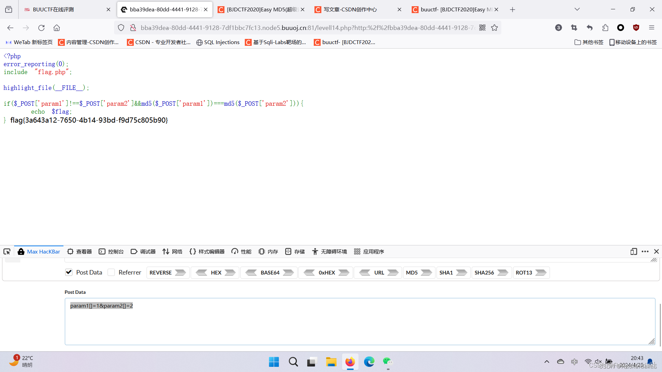
Task: Expand the 移动设备上的书签 folder
Action: pyautogui.click(x=633, y=42)
